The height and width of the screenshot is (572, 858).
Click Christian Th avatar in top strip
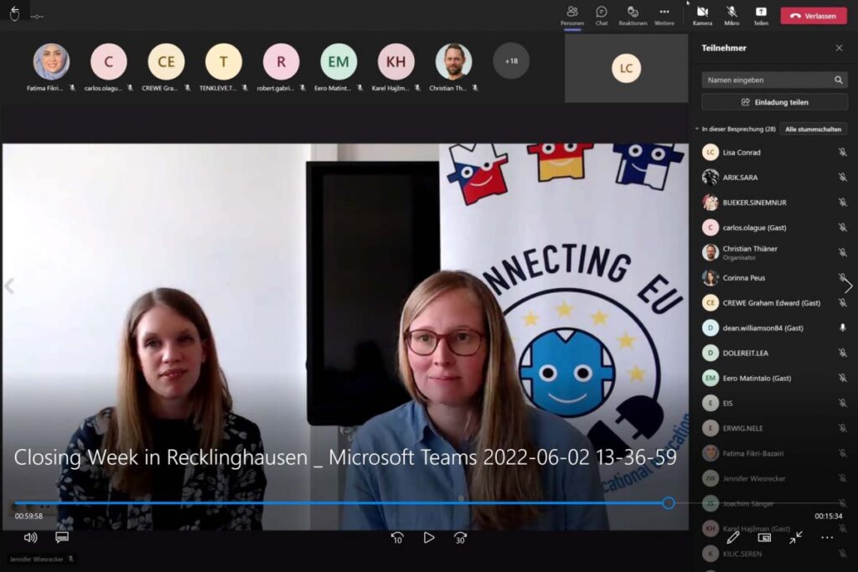pyautogui.click(x=453, y=62)
